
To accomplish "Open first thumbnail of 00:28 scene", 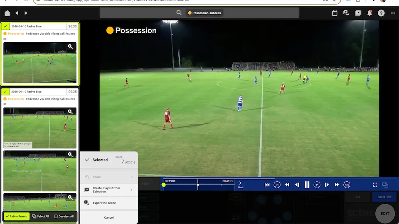I will [x=40, y=128].
